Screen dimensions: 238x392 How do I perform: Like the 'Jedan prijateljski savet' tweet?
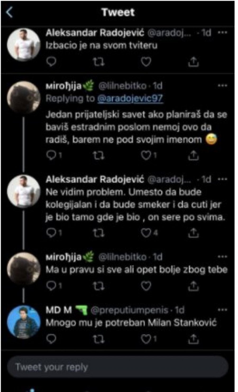pos(146,155)
